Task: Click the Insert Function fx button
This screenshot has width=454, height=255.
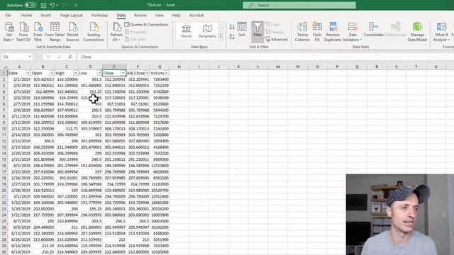Action: click(70, 57)
